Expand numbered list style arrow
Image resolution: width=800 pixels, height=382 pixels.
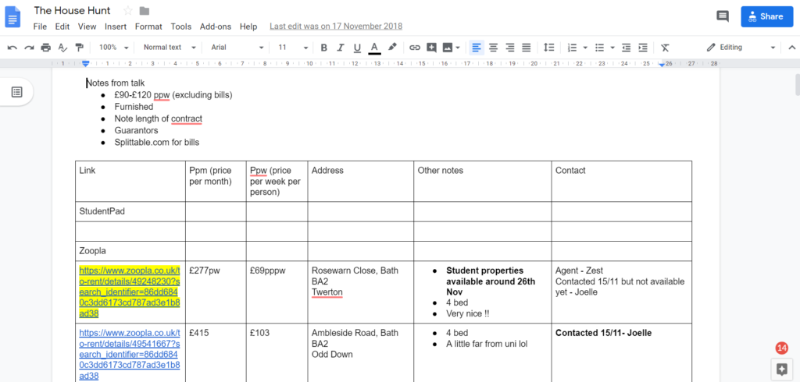click(x=585, y=48)
